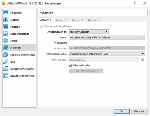Image resolution: width=150 pixels, height=116 pixels.
Task: Collapse the Erweitert section
Action: pyautogui.click(x=55, y=43)
